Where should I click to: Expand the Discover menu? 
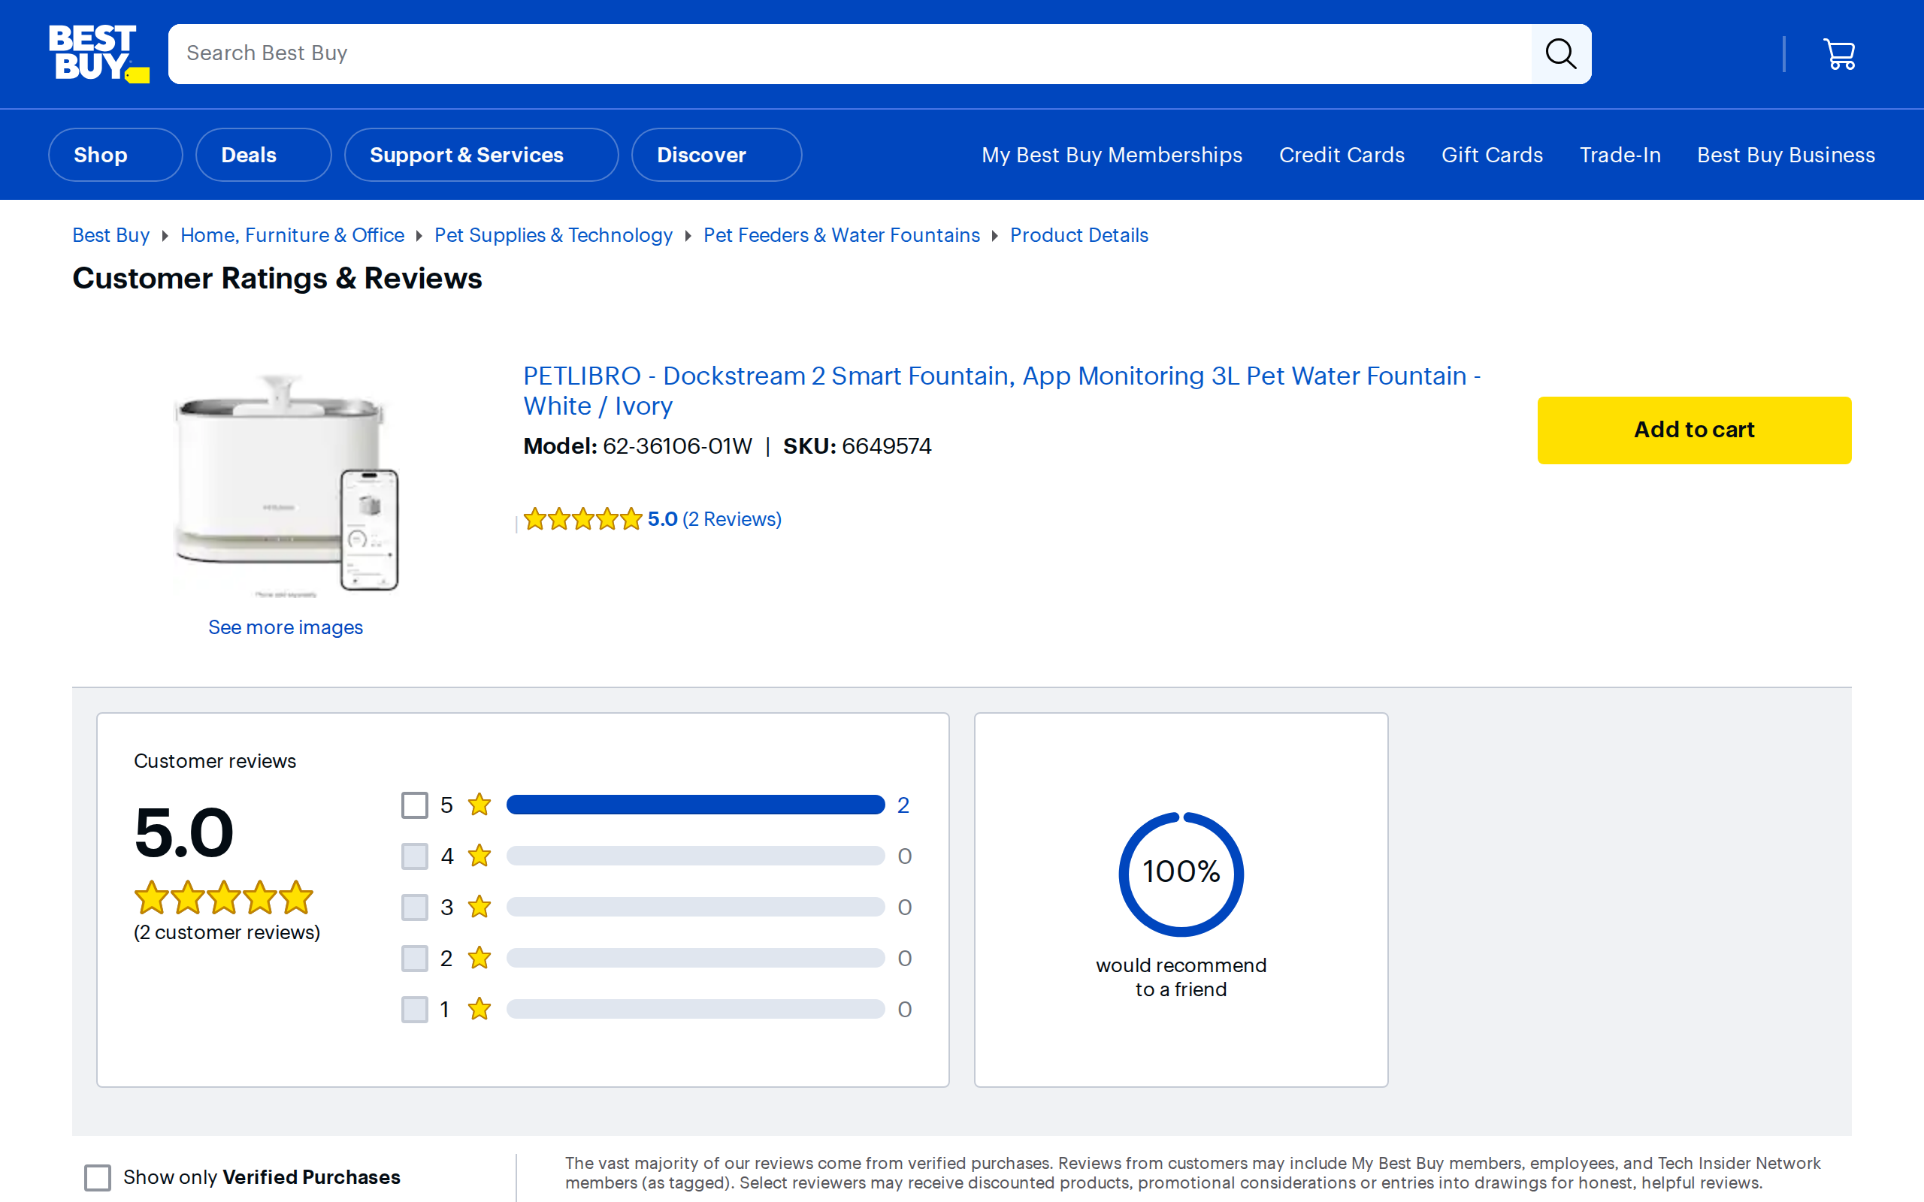[716, 155]
